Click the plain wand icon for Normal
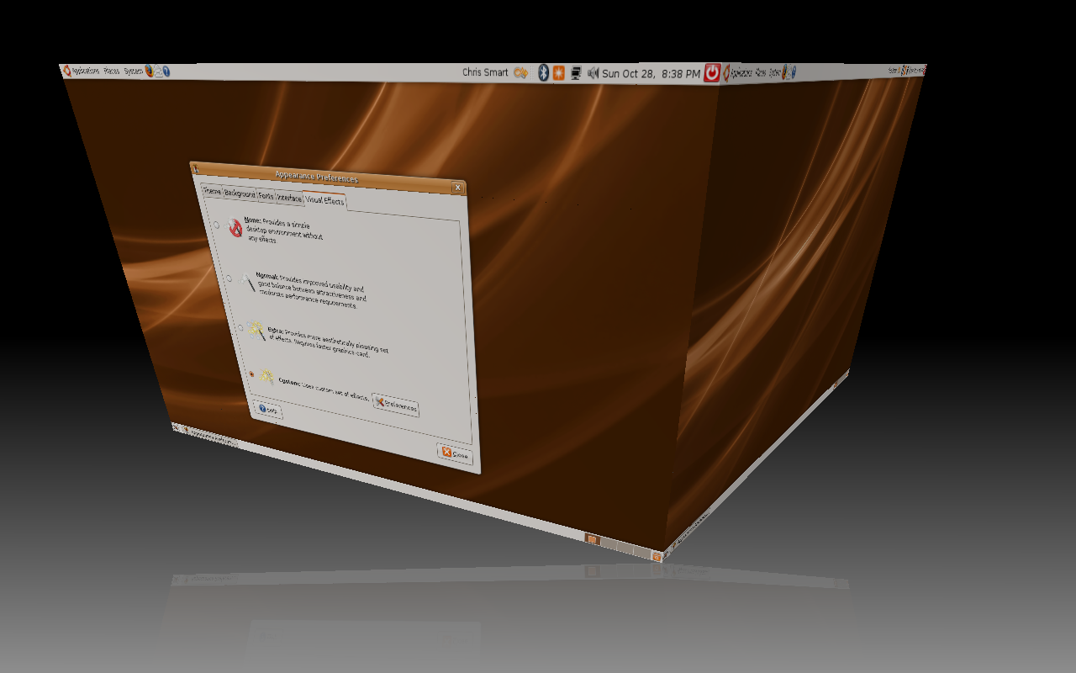Image resolution: width=1076 pixels, height=673 pixels. coord(247,281)
